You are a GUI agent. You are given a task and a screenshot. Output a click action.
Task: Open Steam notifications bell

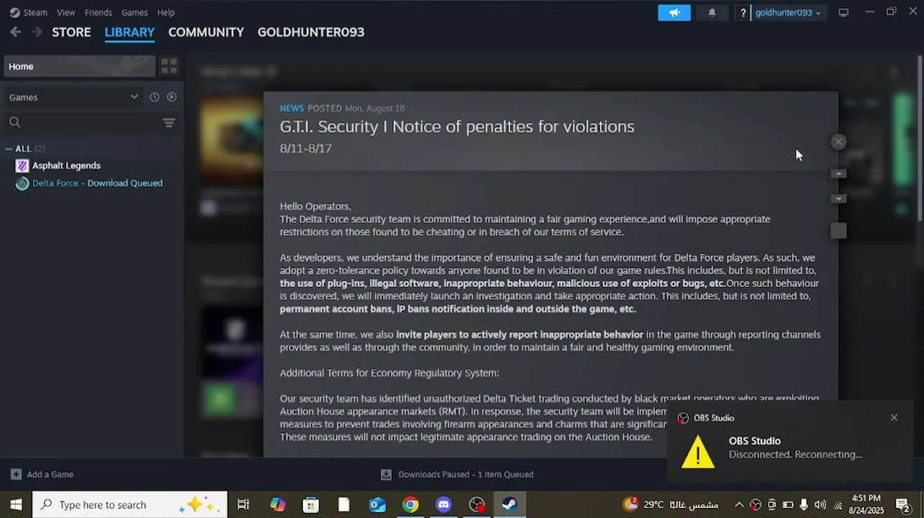pos(712,12)
